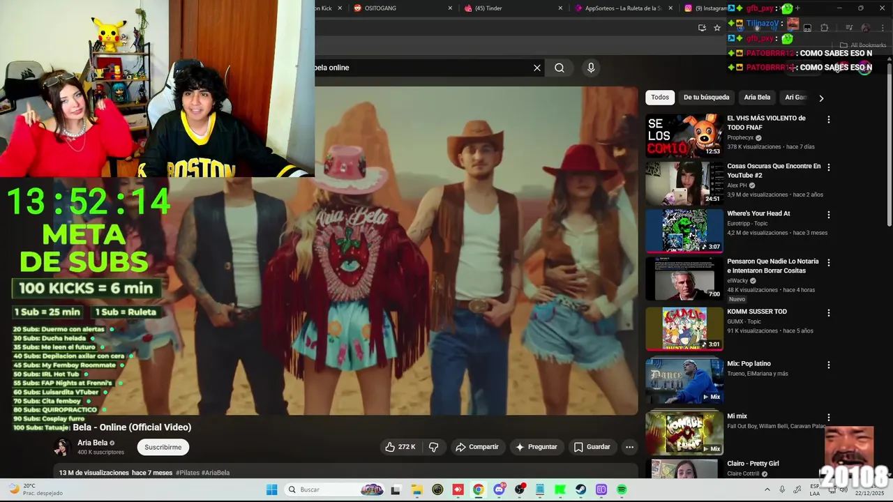Show hidden system tray icons
The height and width of the screenshot is (502, 893).
tap(766, 489)
